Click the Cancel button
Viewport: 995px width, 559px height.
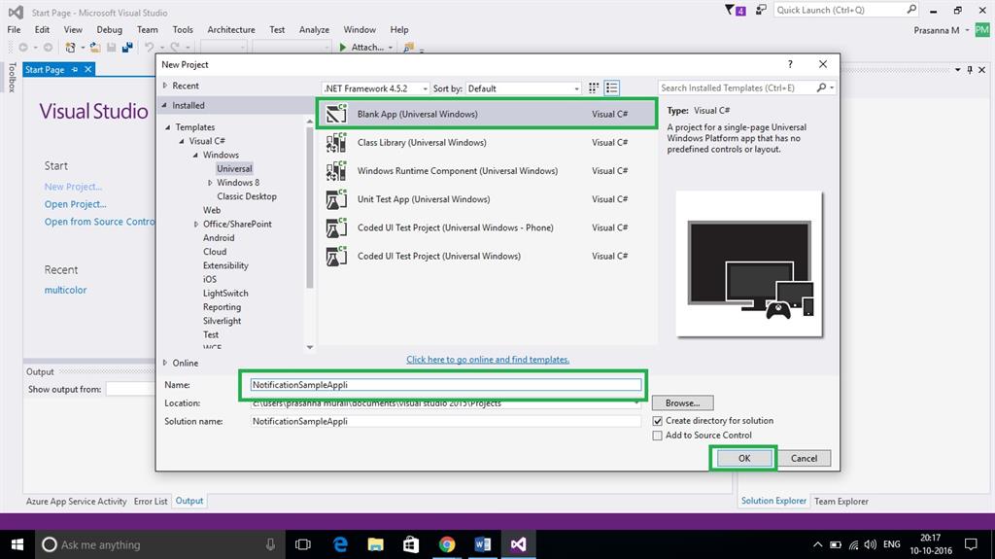[x=804, y=458]
